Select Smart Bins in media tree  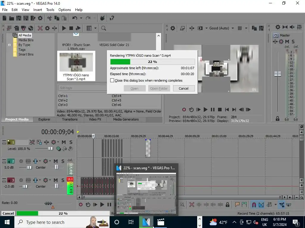tap(26, 55)
